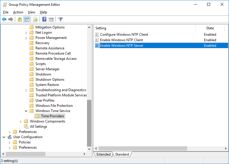Viewport: 229px width, 164px height.
Task: Expand the Windows Components folder
Action: (x=20, y=122)
